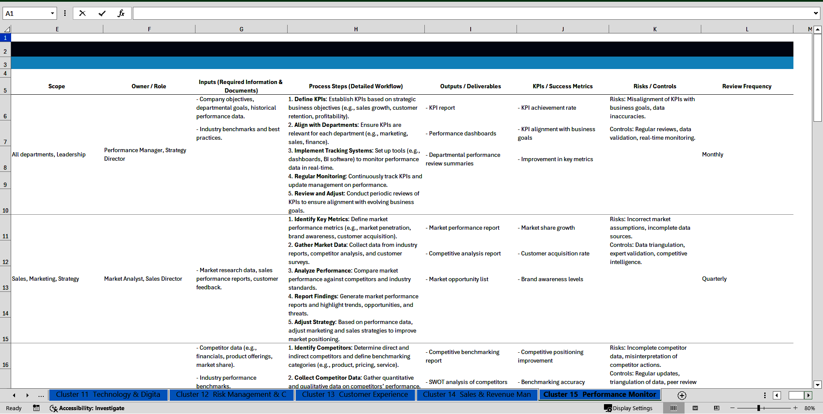823x414 pixels.
Task: Cancel entry using the X icon
Action: tap(82, 13)
